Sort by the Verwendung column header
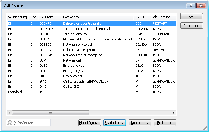This screenshot has width=209, height=132. pyautogui.click(x=18, y=17)
